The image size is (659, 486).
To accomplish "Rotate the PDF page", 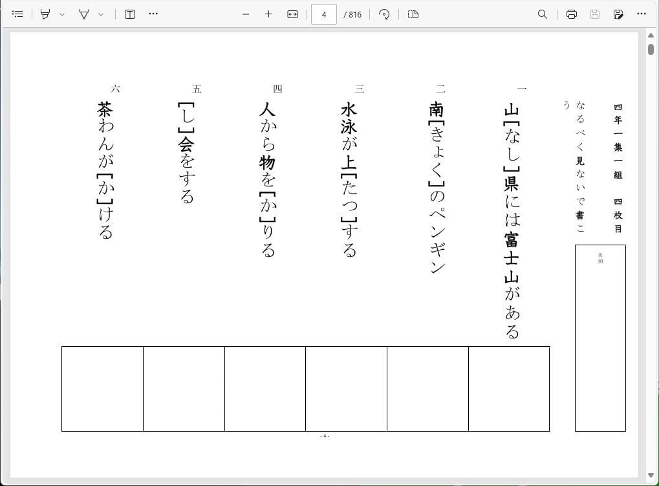I will click(x=384, y=14).
